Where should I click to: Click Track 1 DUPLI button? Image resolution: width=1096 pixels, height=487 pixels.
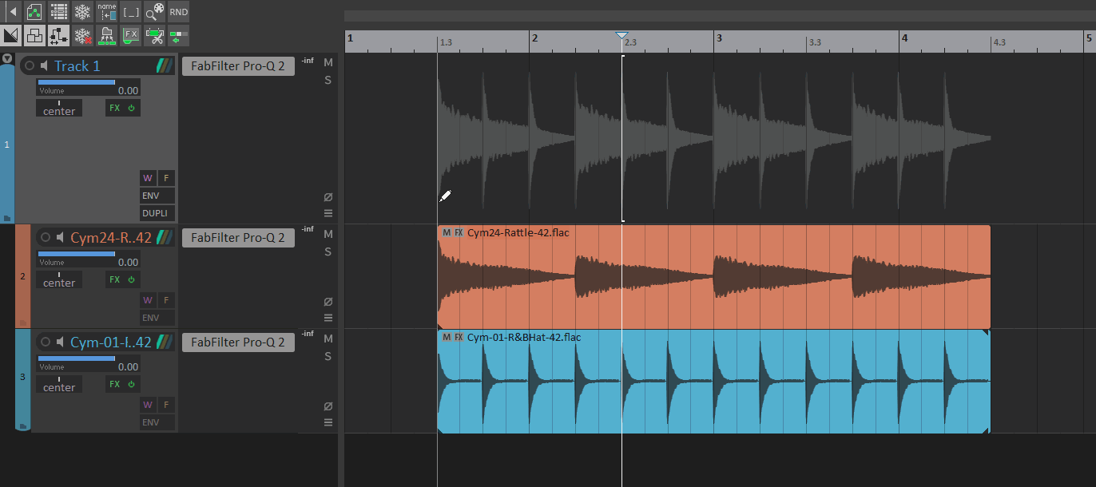pyautogui.click(x=157, y=214)
